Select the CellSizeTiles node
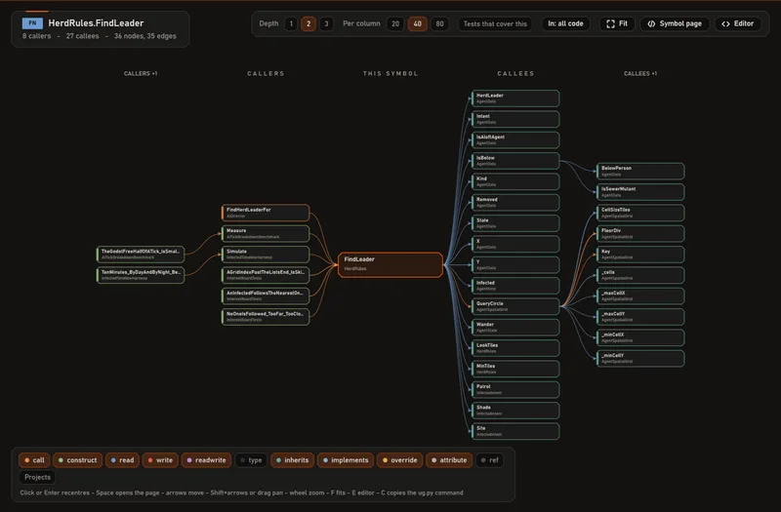Viewport: 781px width, 512px height. (640, 213)
